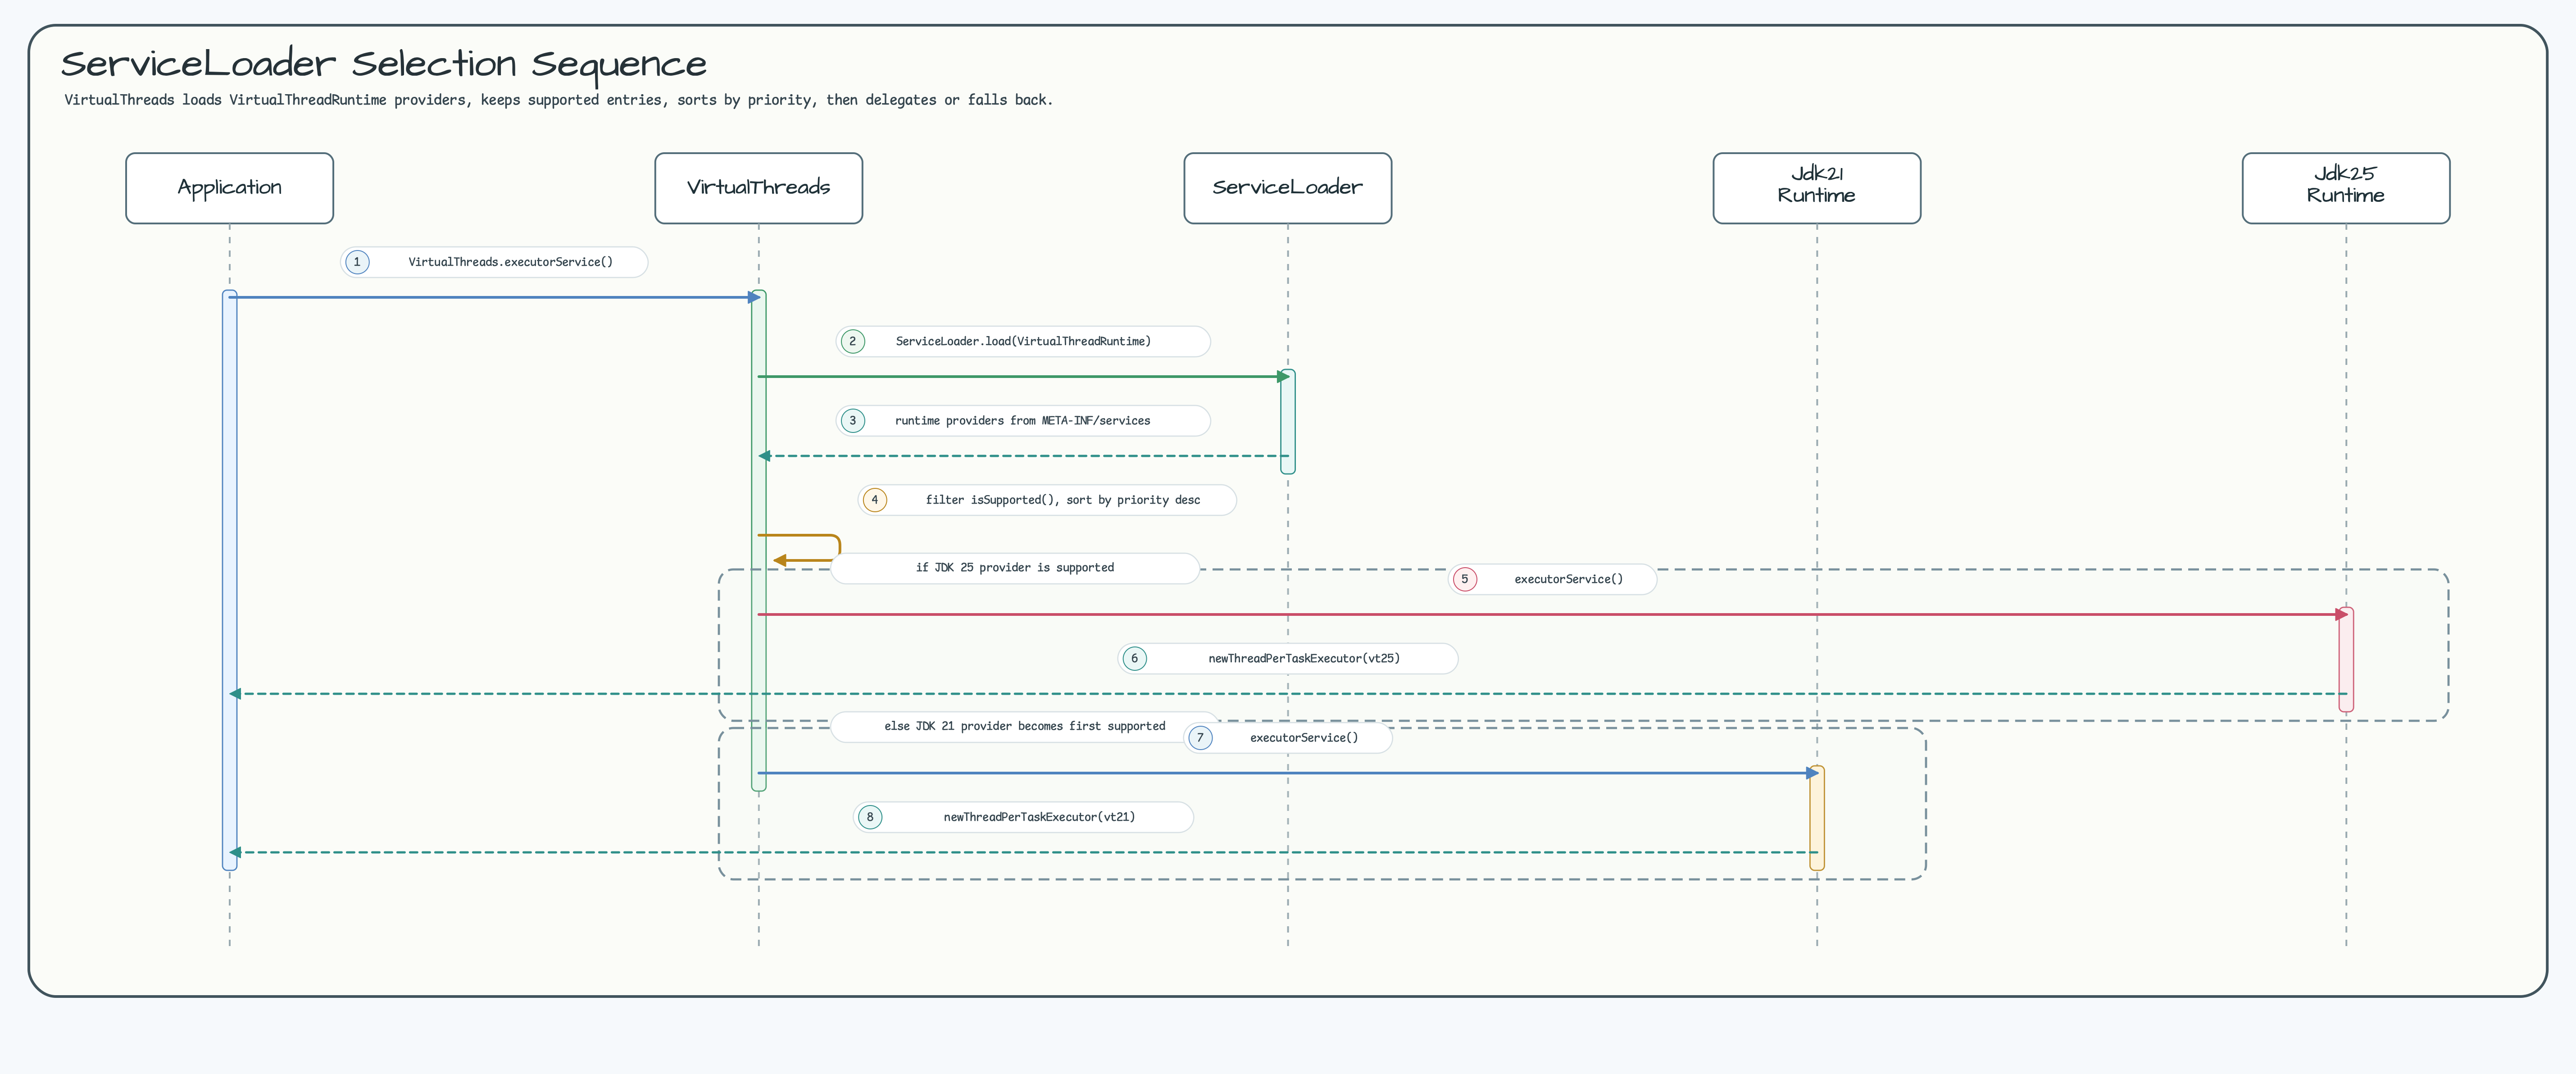The image size is (2576, 1074).
Task: Click 'else JDK 21 provider becomes first supported' condition
Action: pyautogui.click(x=1024, y=726)
